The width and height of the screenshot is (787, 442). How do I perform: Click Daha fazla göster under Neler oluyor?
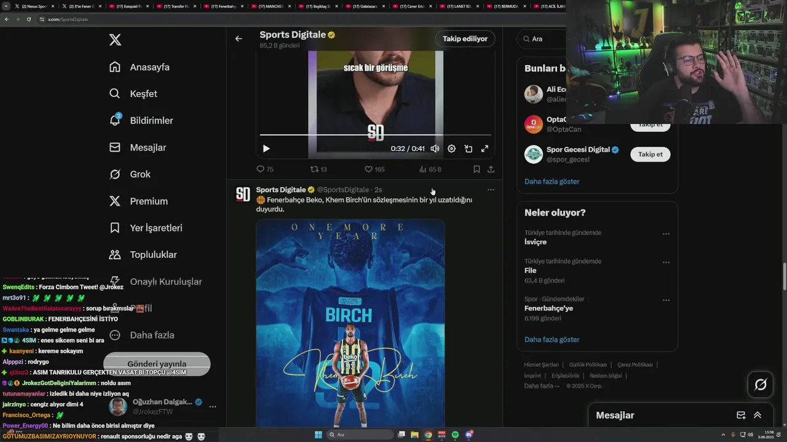tap(552, 339)
